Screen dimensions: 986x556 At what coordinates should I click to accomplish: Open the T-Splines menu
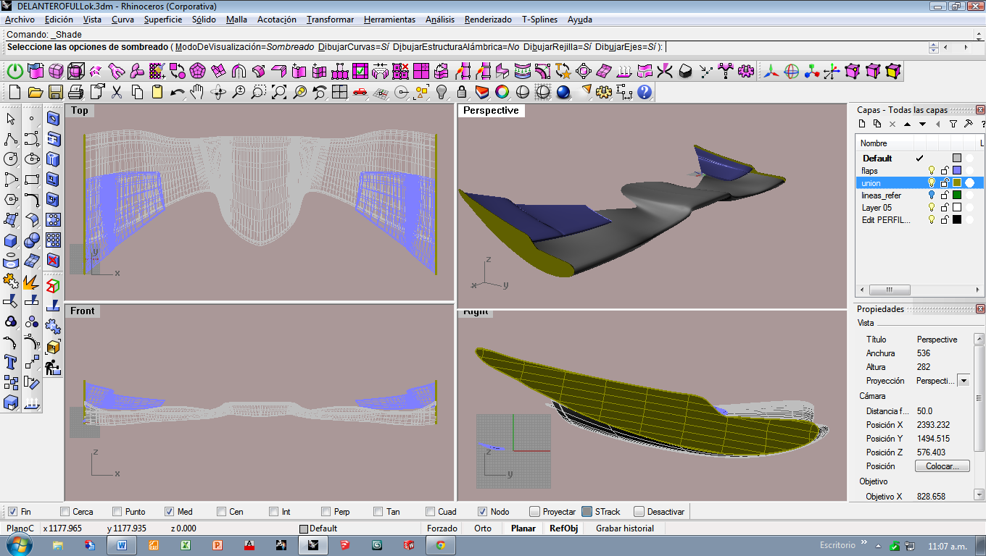539,20
